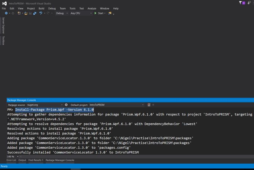Viewport: 254px width, 170px height.
Task: Open the 145 % zoom level dropdown
Action: point(13,157)
